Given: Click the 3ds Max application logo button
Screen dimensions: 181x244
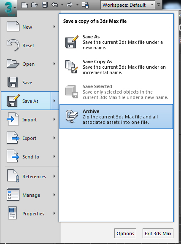Looking at the screenshot, I should point(8,8).
